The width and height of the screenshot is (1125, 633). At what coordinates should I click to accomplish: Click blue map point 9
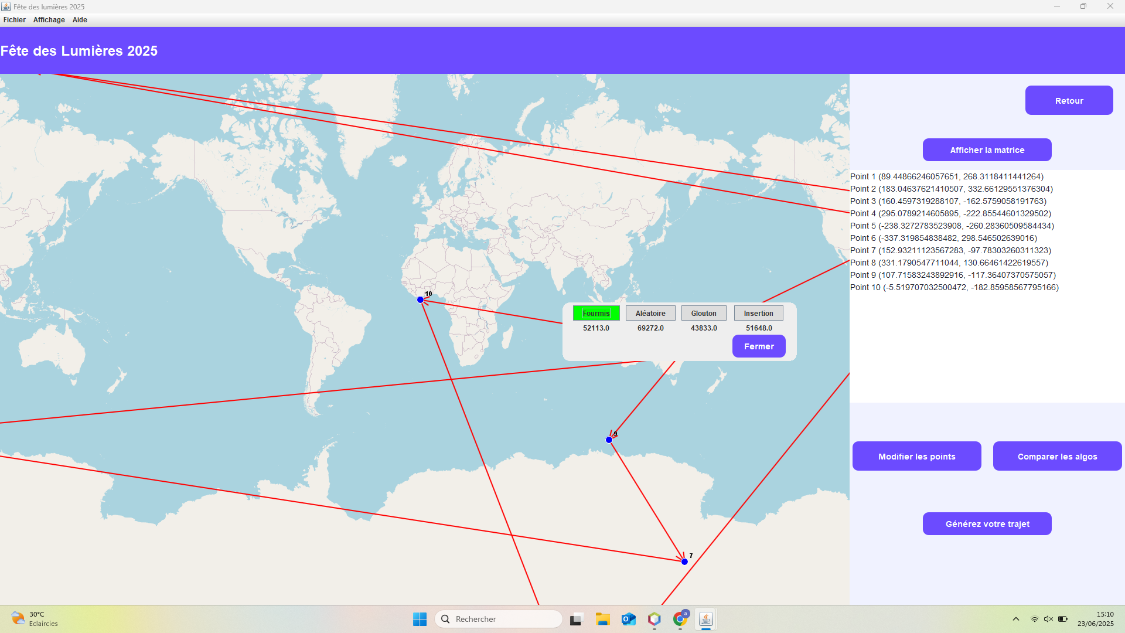[x=609, y=440]
